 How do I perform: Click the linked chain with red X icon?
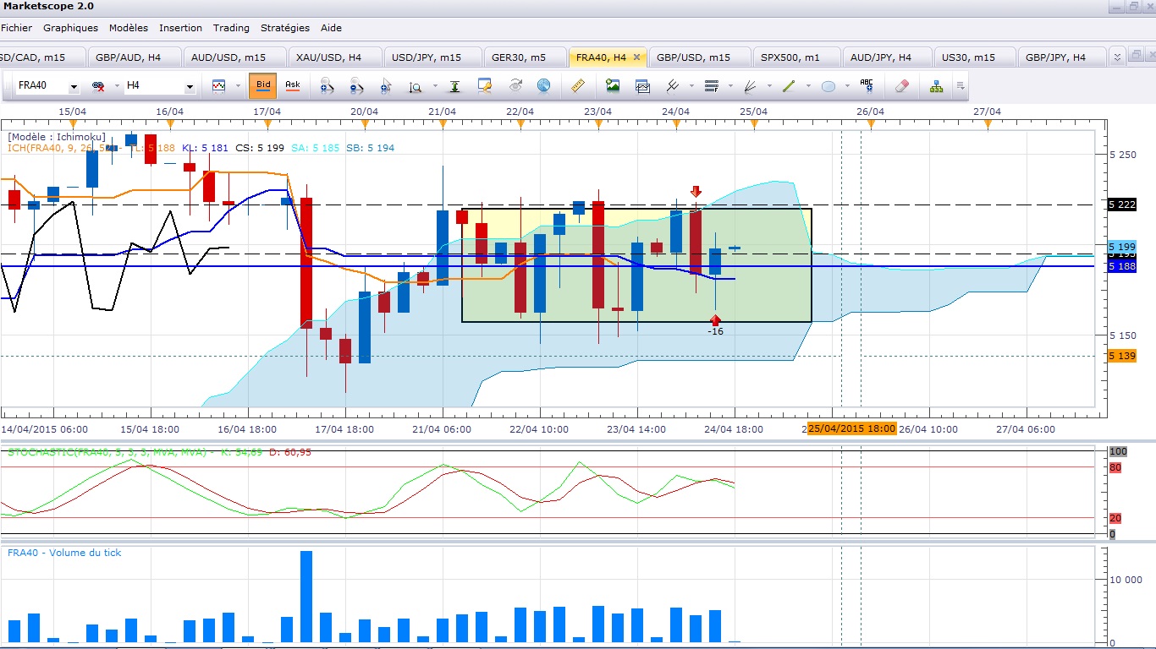(98, 86)
